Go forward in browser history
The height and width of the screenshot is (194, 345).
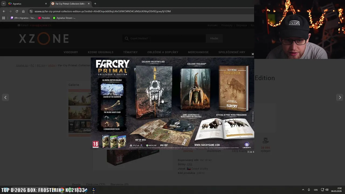coord(10,11)
